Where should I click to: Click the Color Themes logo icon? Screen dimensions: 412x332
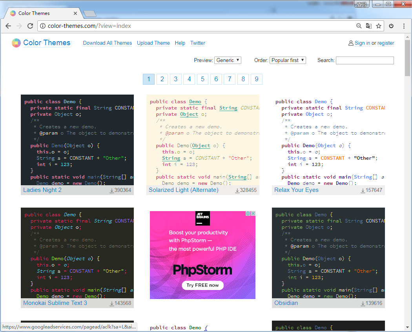[x=16, y=43]
